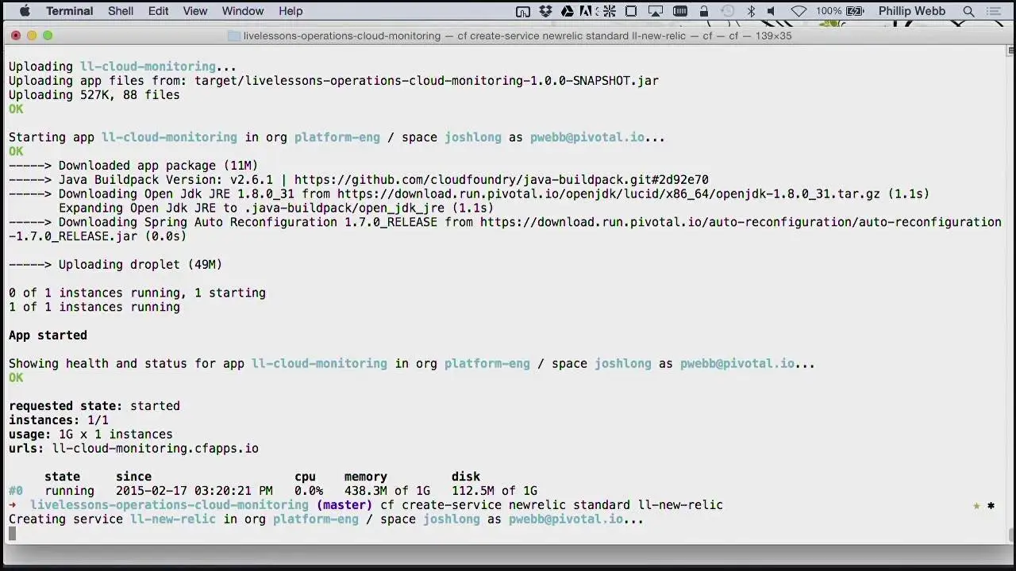
Task: Click the '112.5M of 1G' disk value
Action: click(495, 491)
